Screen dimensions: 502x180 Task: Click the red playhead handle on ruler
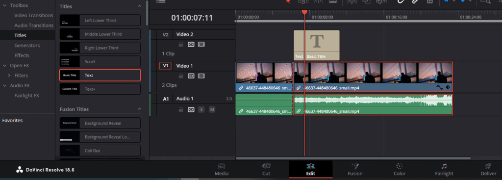304,12
